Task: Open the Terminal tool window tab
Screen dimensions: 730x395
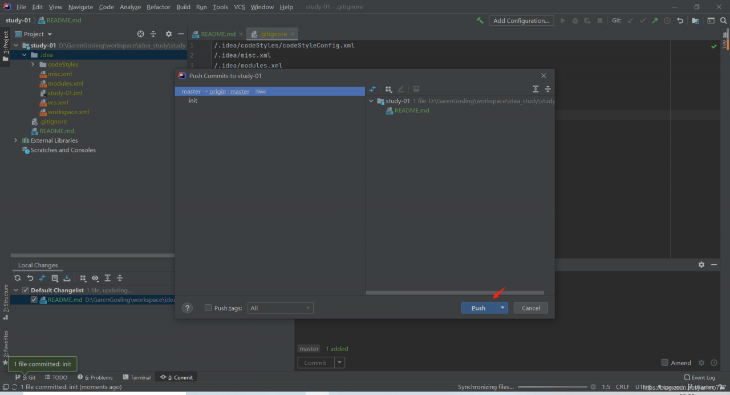Action: pos(136,377)
